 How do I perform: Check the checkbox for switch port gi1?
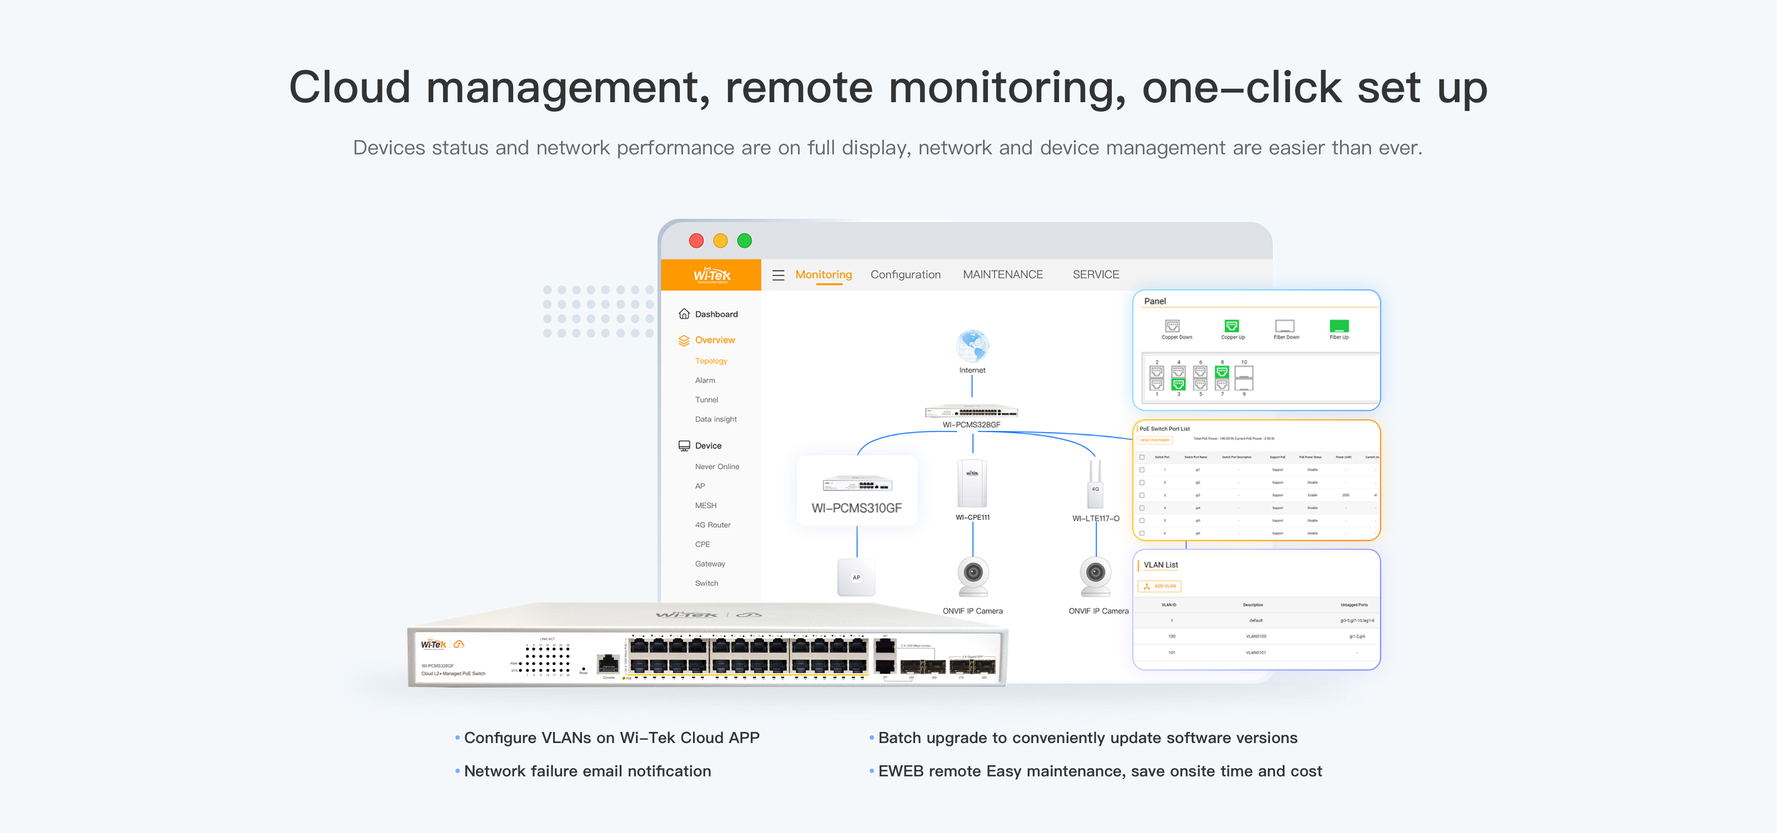[x=1142, y=470]
